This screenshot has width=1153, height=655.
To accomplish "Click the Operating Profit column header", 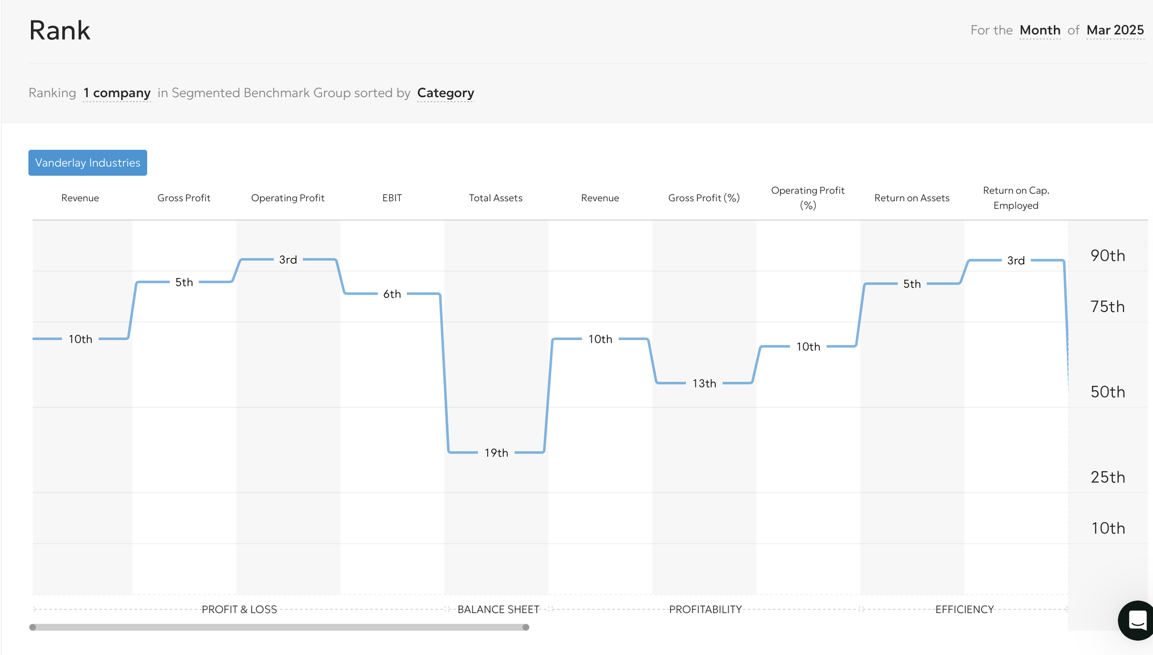I will [287, 198].
